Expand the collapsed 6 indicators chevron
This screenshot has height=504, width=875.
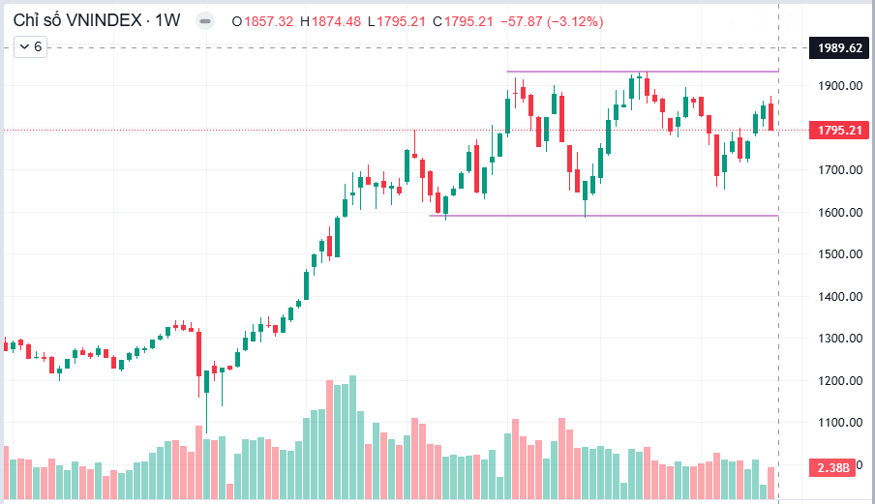pos(31,46)
